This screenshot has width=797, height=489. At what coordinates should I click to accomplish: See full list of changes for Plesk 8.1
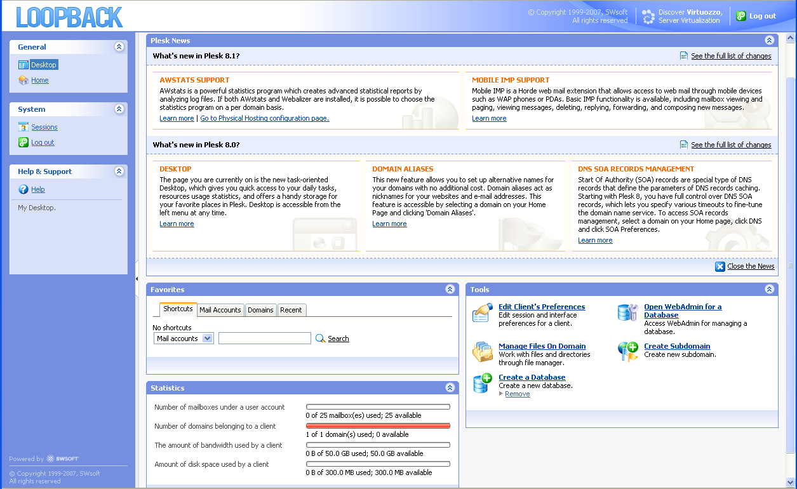731,56
